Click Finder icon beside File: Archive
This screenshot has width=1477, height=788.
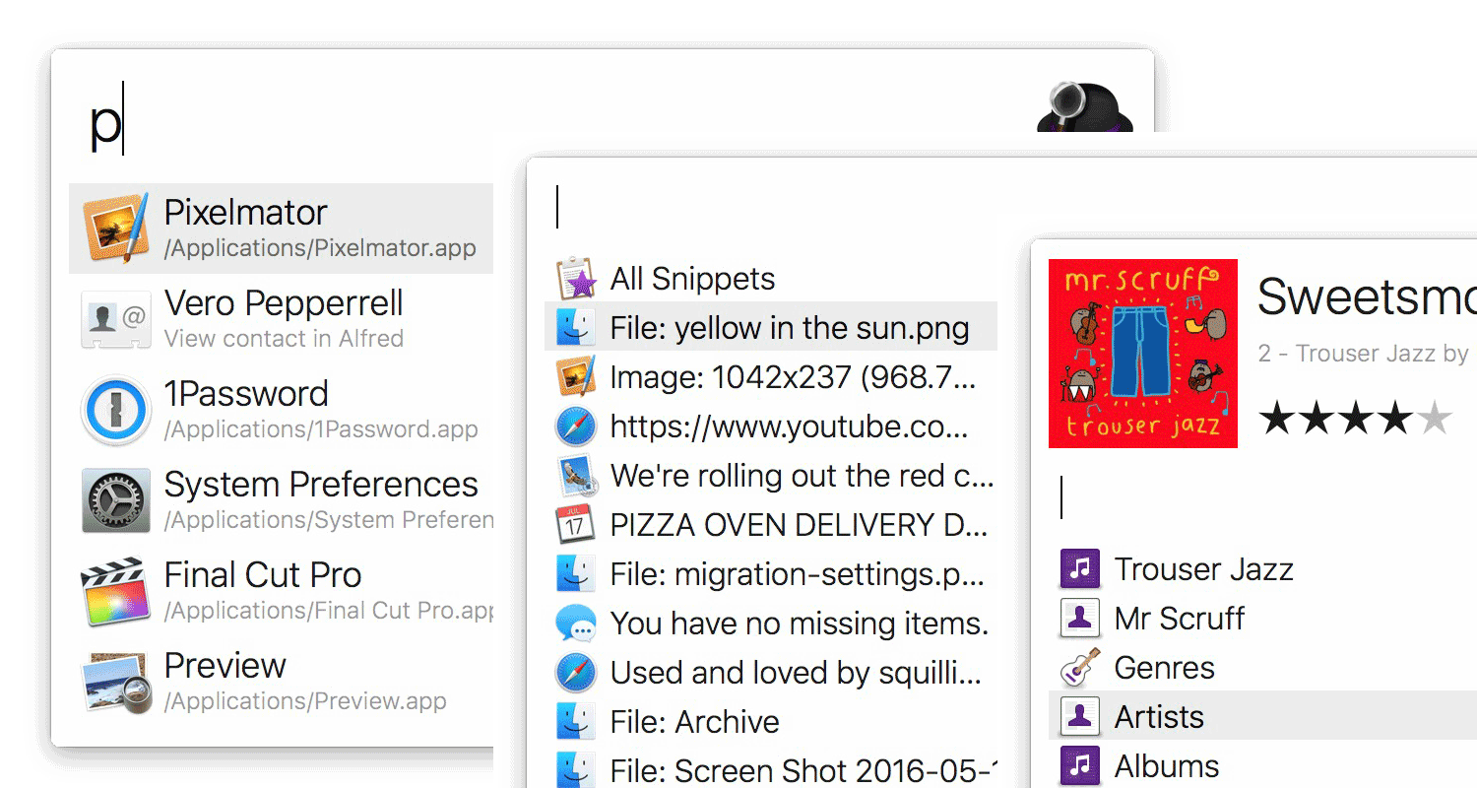point(576,721)
